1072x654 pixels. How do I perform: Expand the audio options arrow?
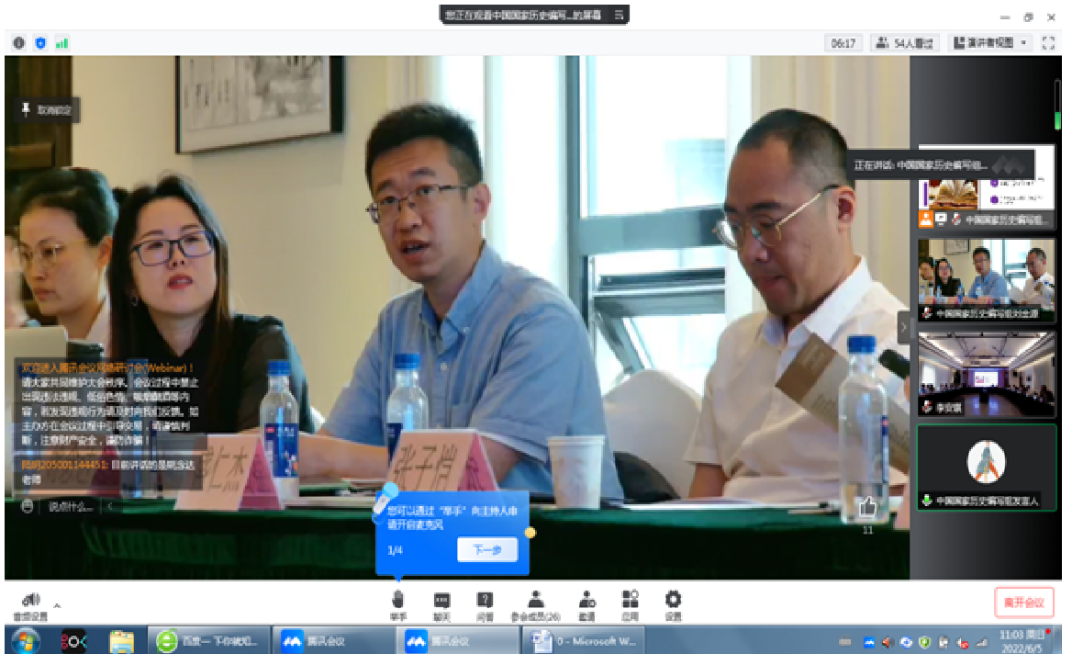58,605
